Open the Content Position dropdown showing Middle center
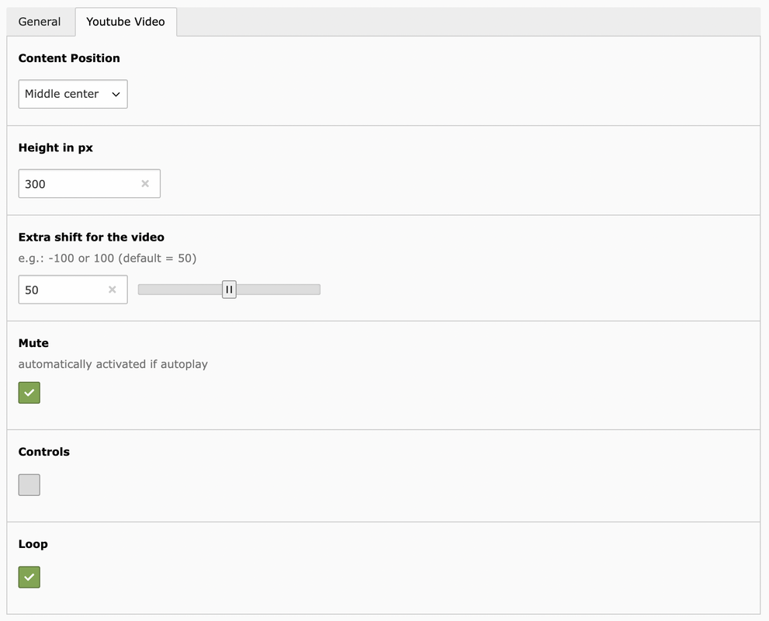 click(73, 94)
